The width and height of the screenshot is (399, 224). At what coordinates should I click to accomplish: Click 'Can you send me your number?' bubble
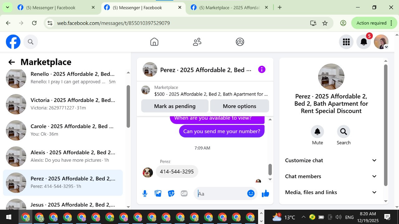pyautogui.click(x=222, y=131)
